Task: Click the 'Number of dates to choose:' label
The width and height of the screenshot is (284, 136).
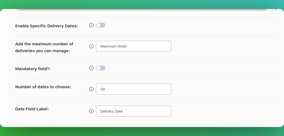Action: click(x=43, y=87)
